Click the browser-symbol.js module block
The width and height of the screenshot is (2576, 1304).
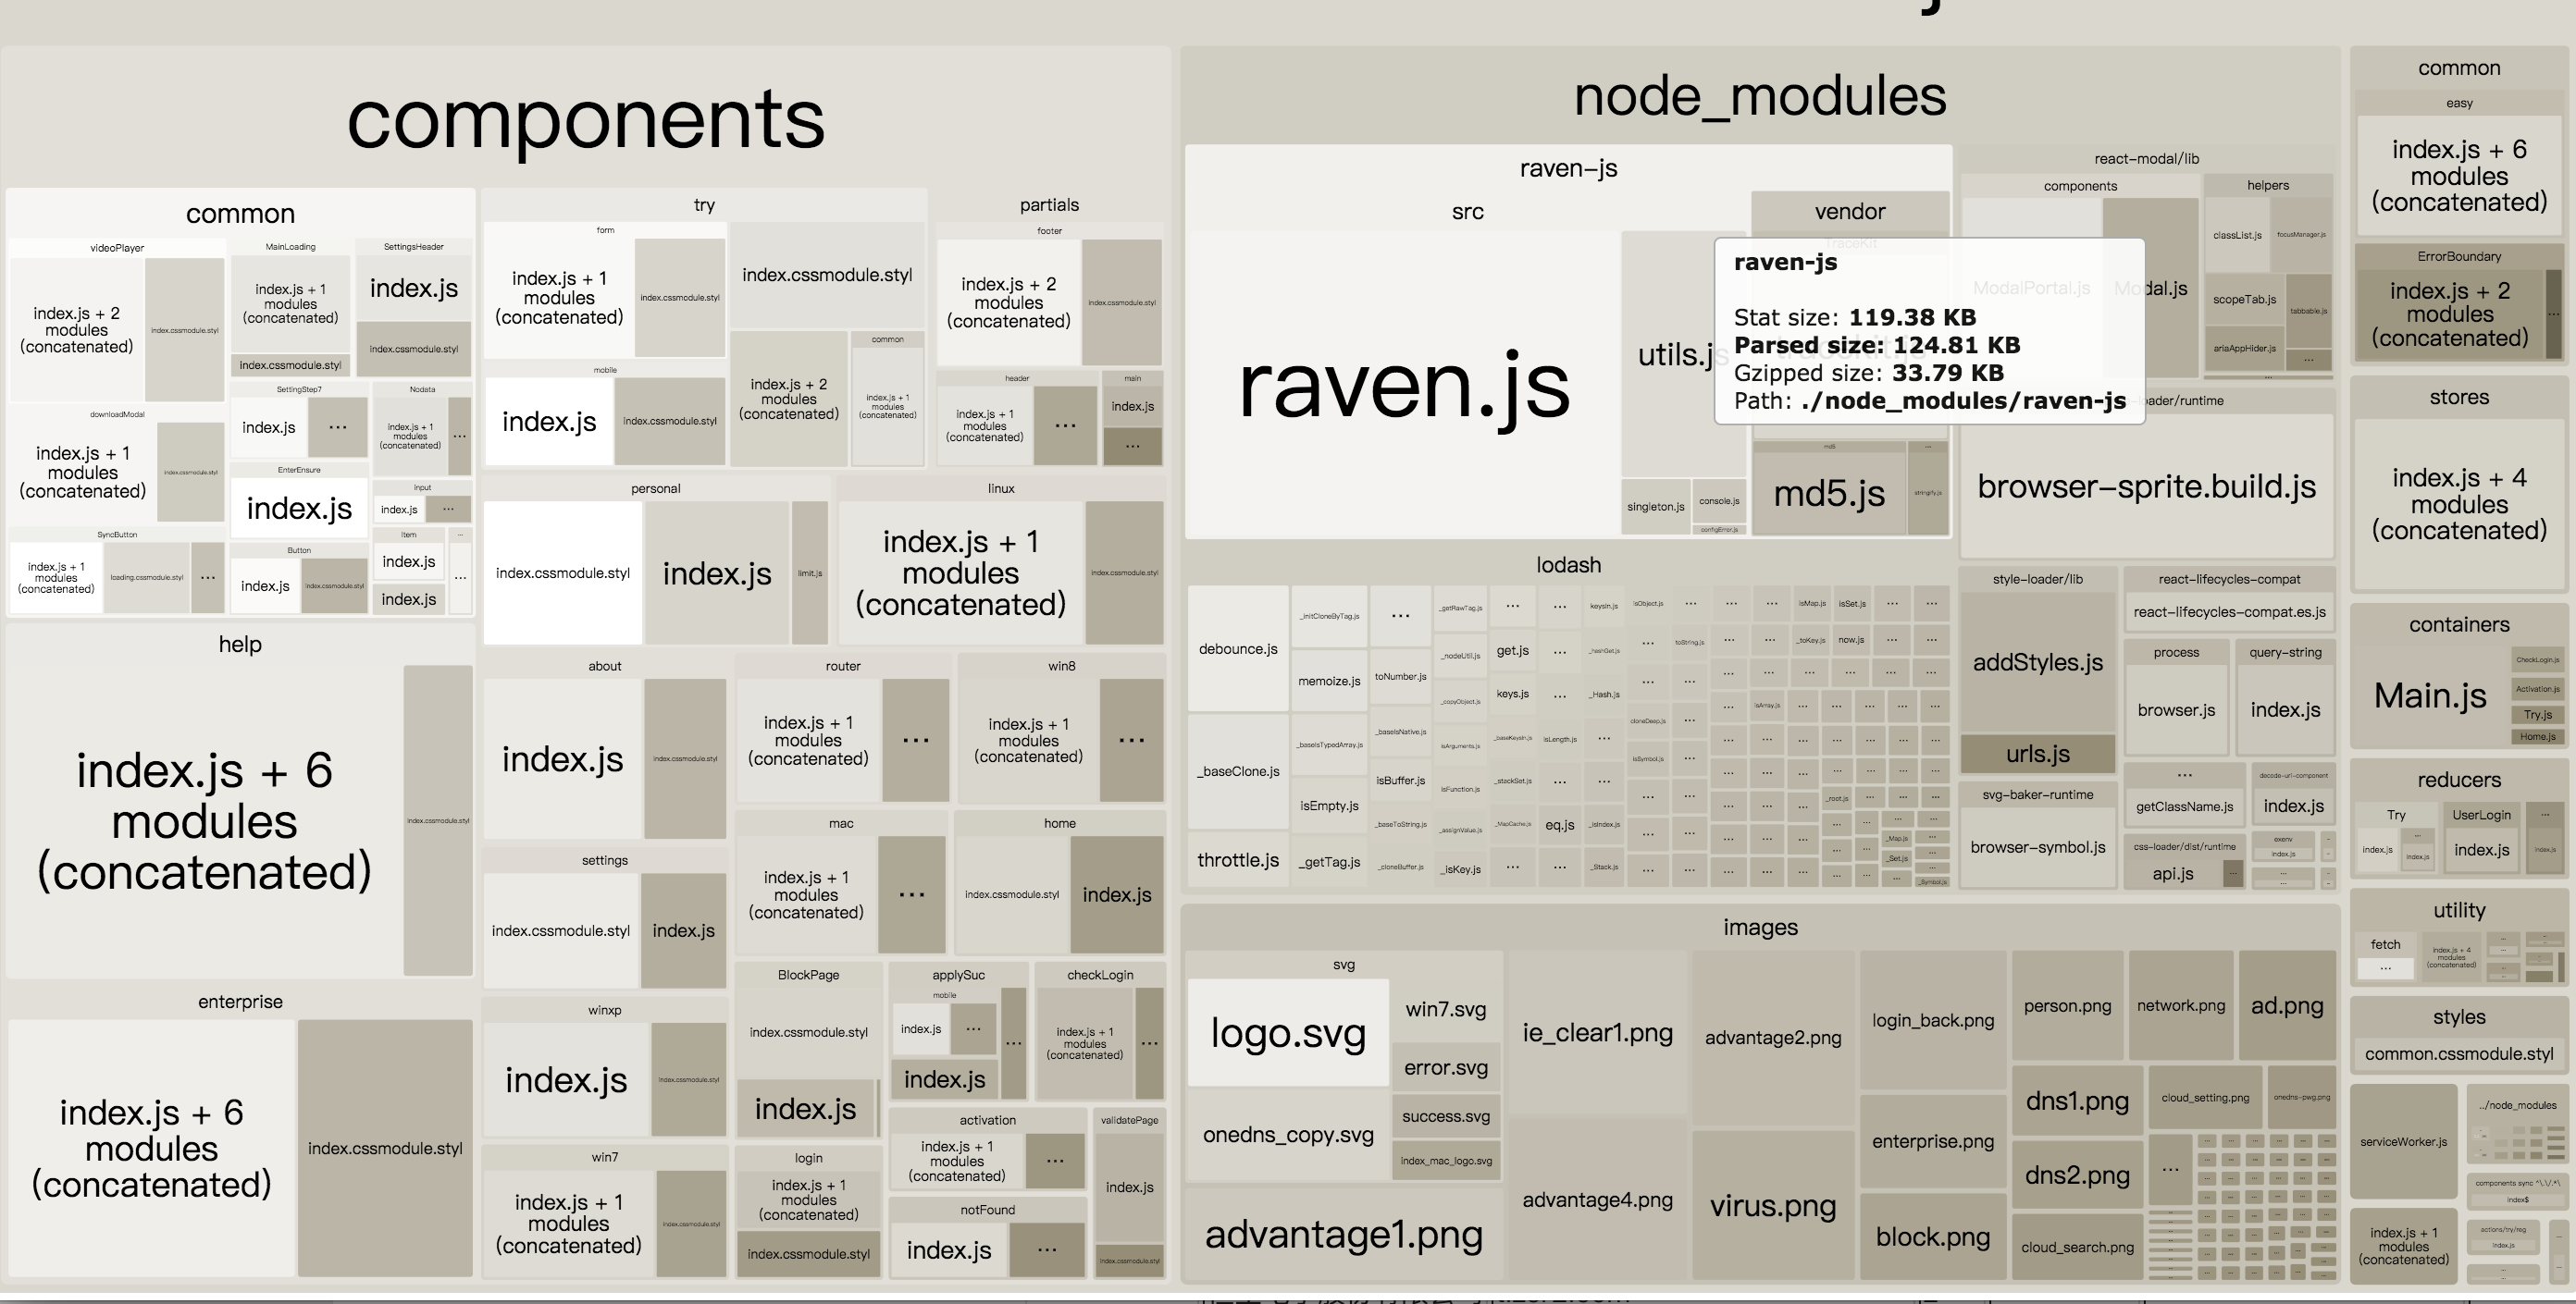click(x=2037, y=847)
